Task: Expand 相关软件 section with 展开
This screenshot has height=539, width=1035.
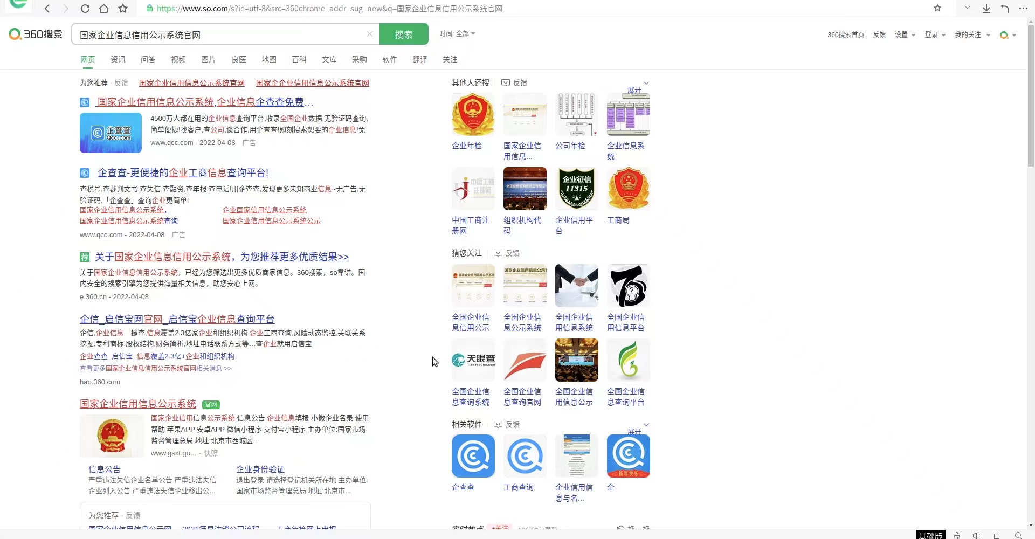Action: point(638,429)
